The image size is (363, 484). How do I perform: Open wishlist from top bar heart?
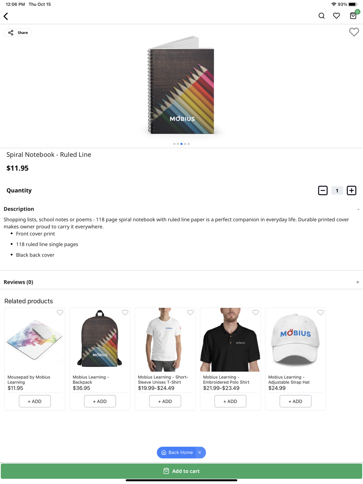click(x=337, y=16)
